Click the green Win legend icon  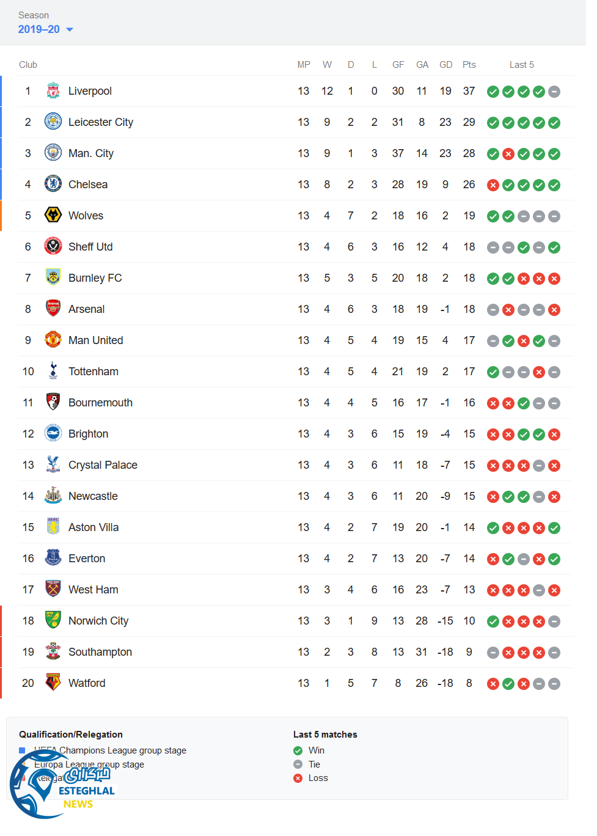click(298, 750)
